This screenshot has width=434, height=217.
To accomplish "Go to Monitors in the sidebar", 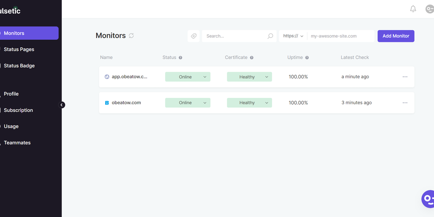I will (29, 33).
